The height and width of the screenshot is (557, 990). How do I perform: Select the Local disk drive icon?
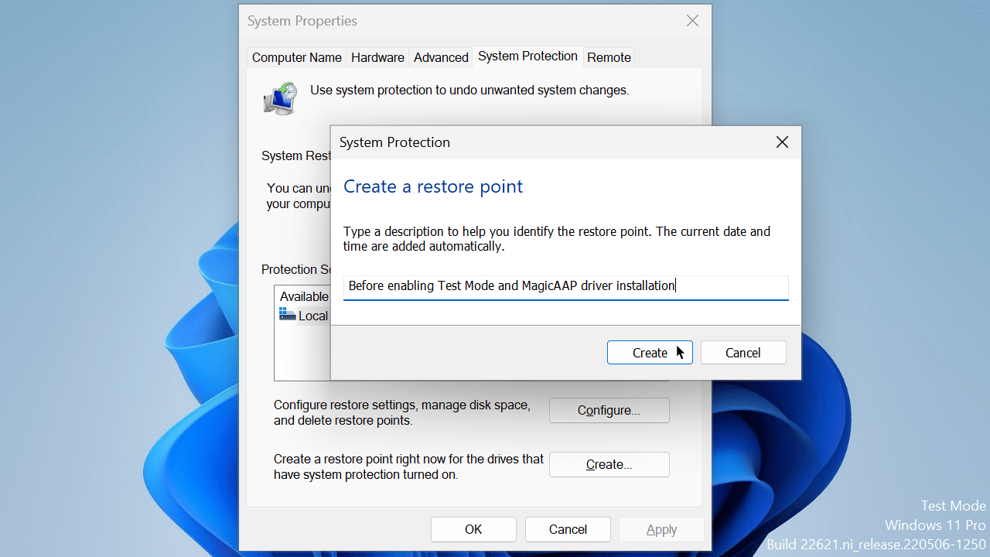point(288,315)
